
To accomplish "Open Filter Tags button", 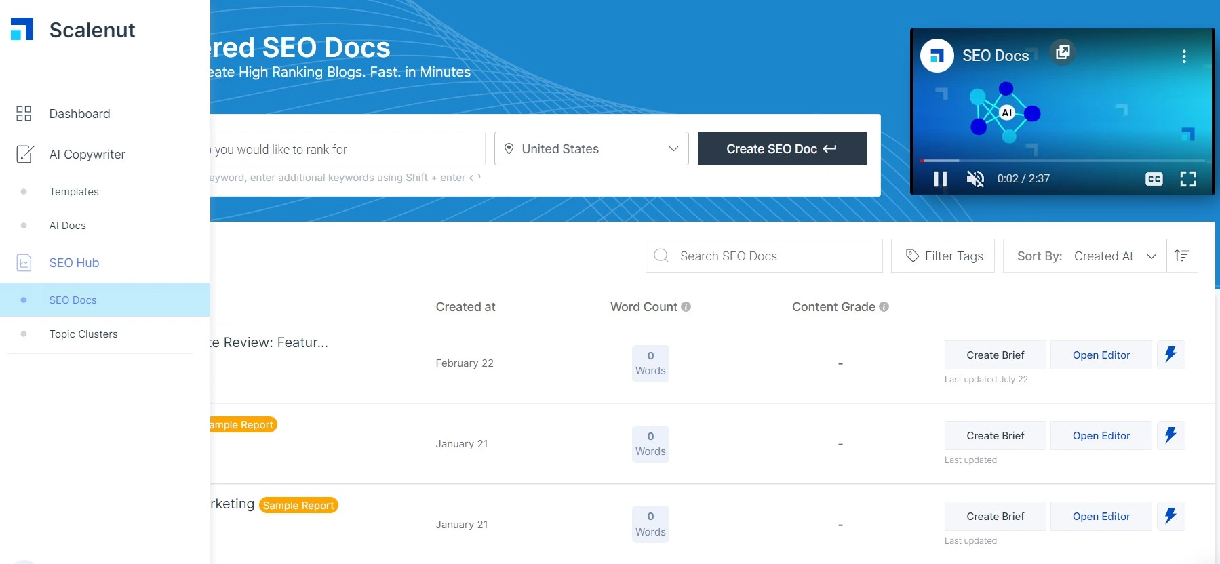I will coord(943,256).
